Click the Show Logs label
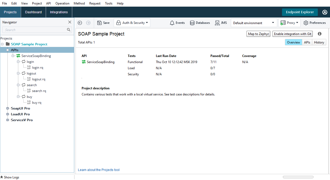 coord(11,177)
